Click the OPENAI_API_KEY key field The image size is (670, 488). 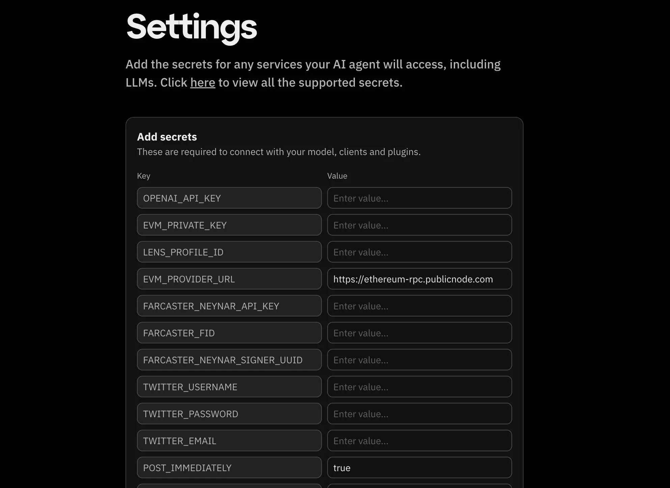(x=229, y=198)
